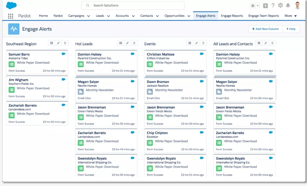Pause the Southeast Region column
Image resolution: width=307 pixels, height=186 pixels.
click(x=51, y=43)
